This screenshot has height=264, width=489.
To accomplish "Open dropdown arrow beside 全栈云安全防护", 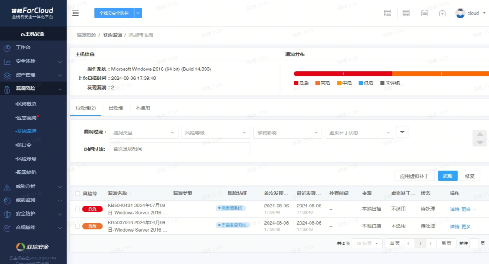I will click(x=138, y=13).
